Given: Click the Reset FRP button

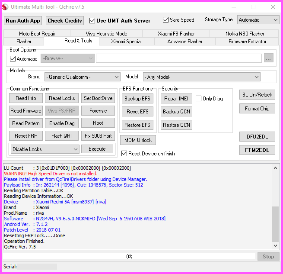Looking at the screenshot, I should pyautogui.click(x=26, y=135).
